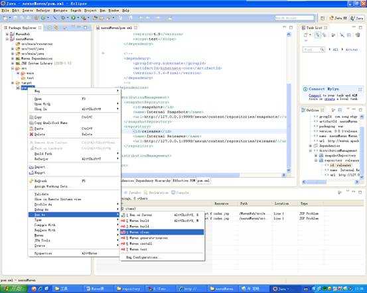Image resolution: width=367 pixels, height=293 pixels.
Task: Expand the JRE System Library node
Action: [13, 64]
